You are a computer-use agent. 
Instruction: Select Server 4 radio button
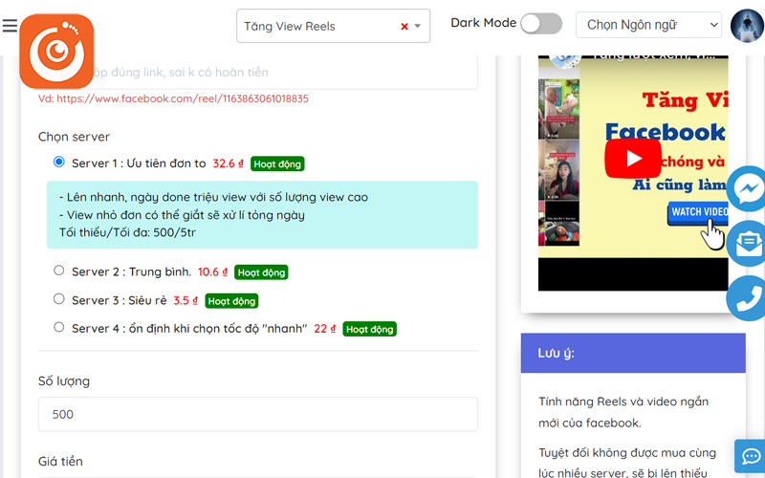[59, 327]
